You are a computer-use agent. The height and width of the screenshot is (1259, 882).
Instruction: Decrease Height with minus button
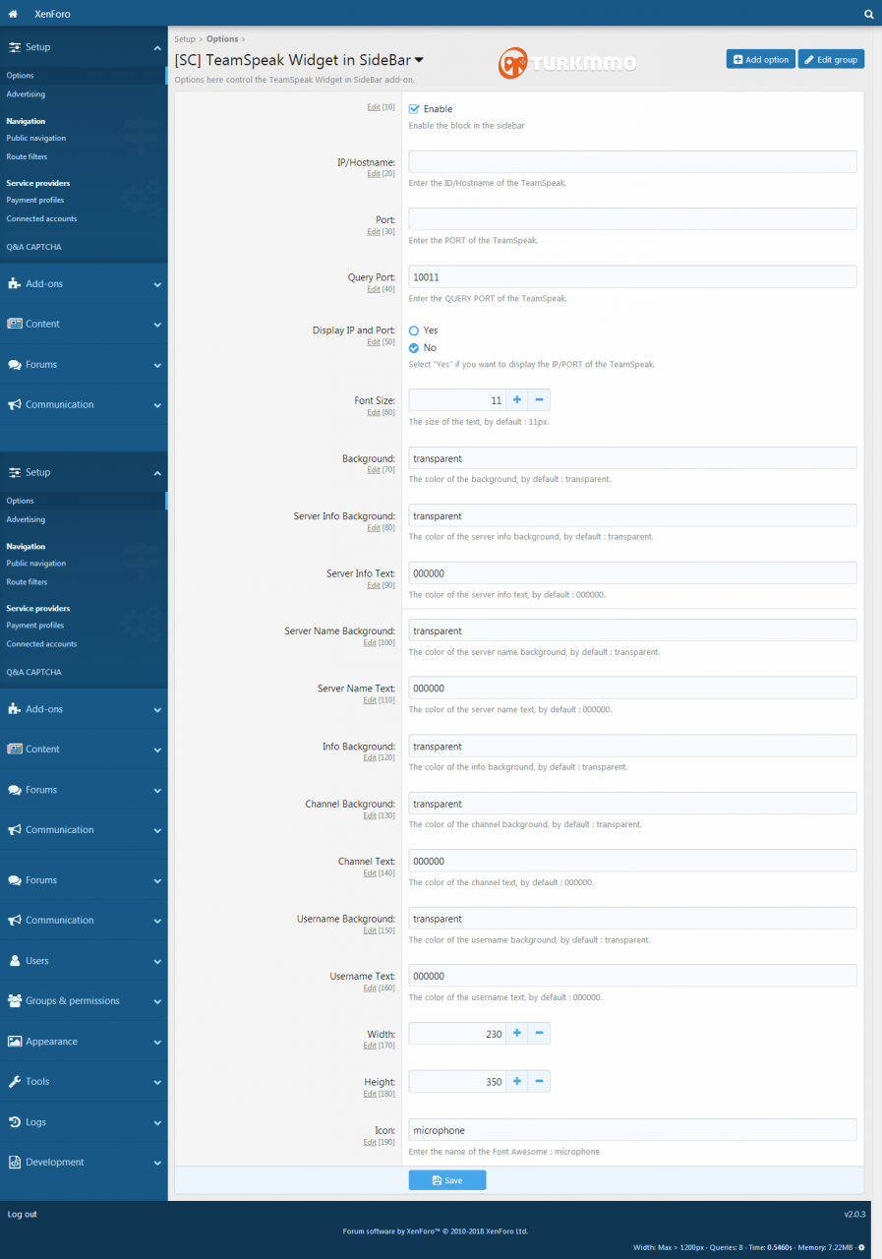click(540, 1082)
